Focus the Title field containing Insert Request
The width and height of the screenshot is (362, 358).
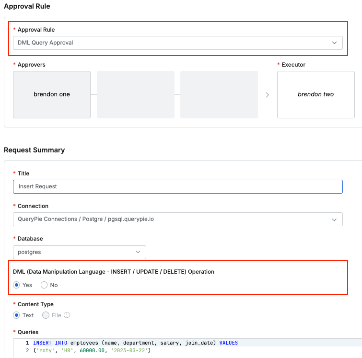click(x=177, y=186)
